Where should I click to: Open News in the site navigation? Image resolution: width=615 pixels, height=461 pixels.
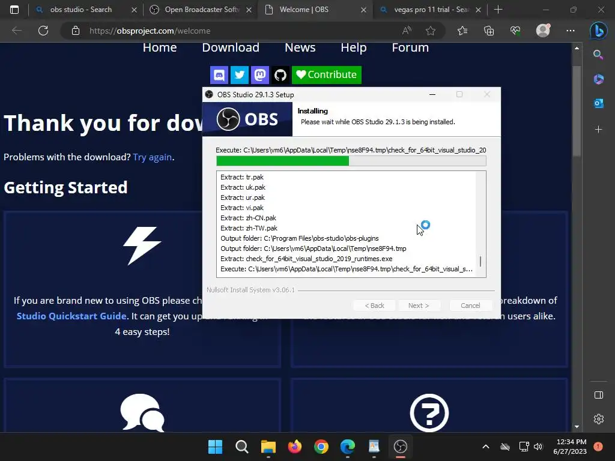300,47
